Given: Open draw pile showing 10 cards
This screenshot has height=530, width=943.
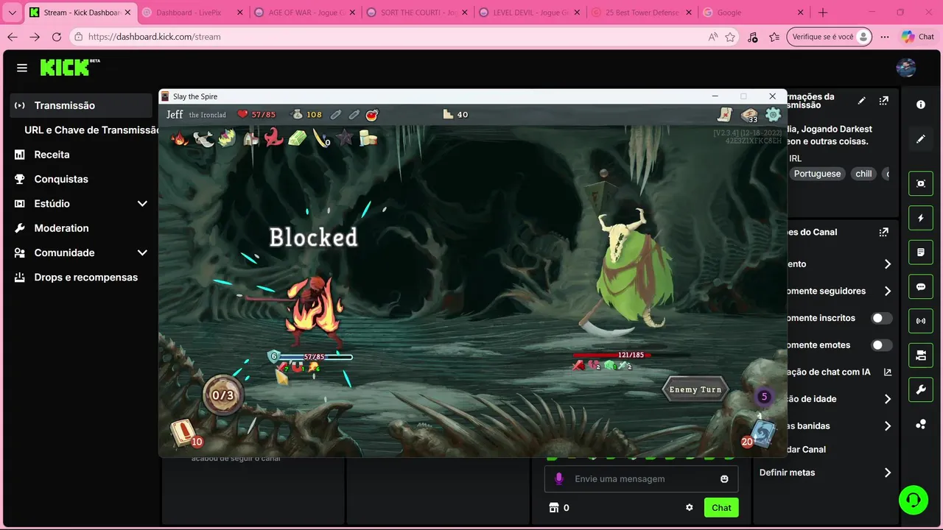Looking at the screenshot, I should (x=184, y=434).
